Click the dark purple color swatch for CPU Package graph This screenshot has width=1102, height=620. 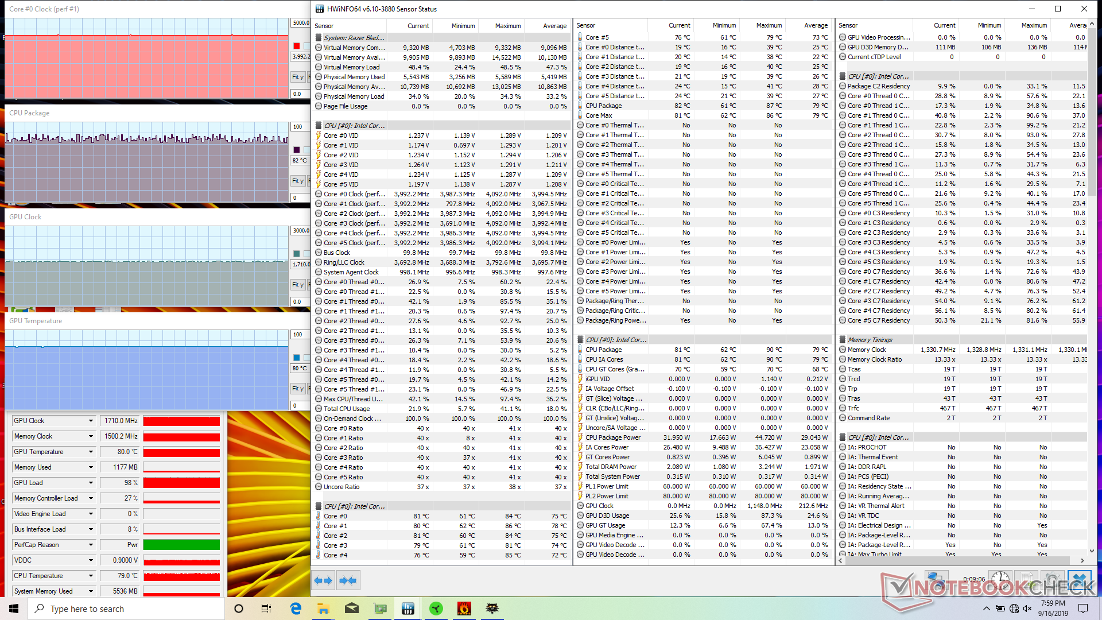coord(296,150)
